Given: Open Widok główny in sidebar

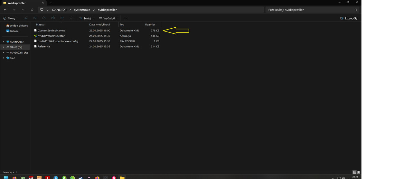Looking at the screenshot, I should pyautogui.click(x=17, y=26).
